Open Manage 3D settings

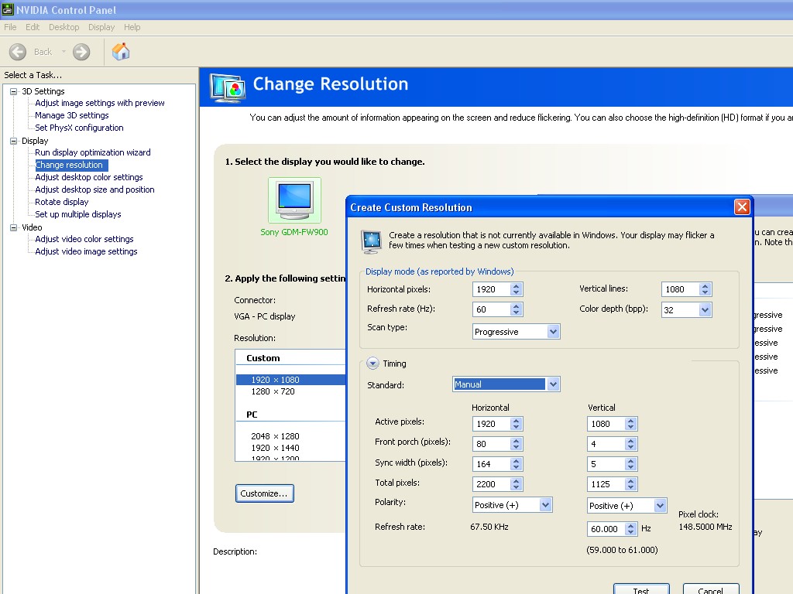pos(72,115)
